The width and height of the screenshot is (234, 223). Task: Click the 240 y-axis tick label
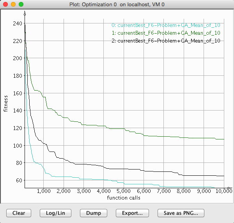pos(17,23)
